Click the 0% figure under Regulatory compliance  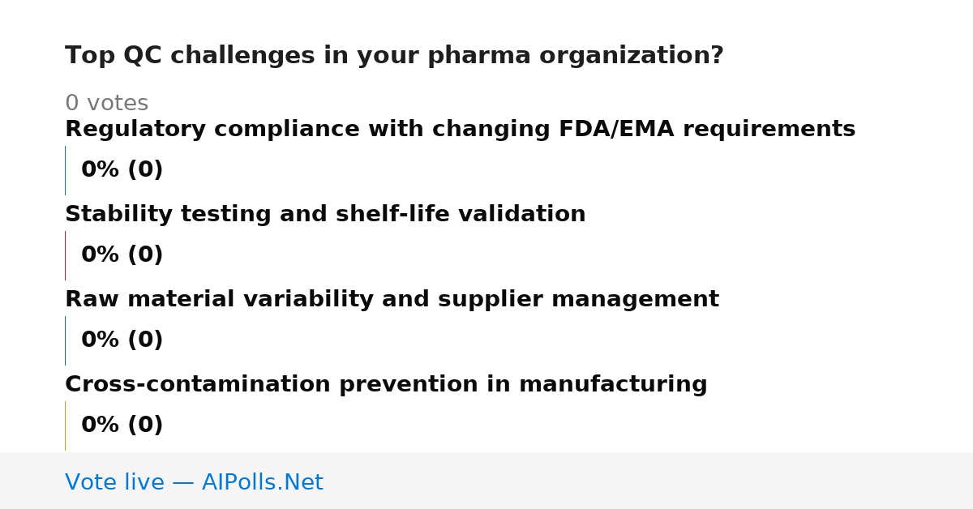point(101,170)
